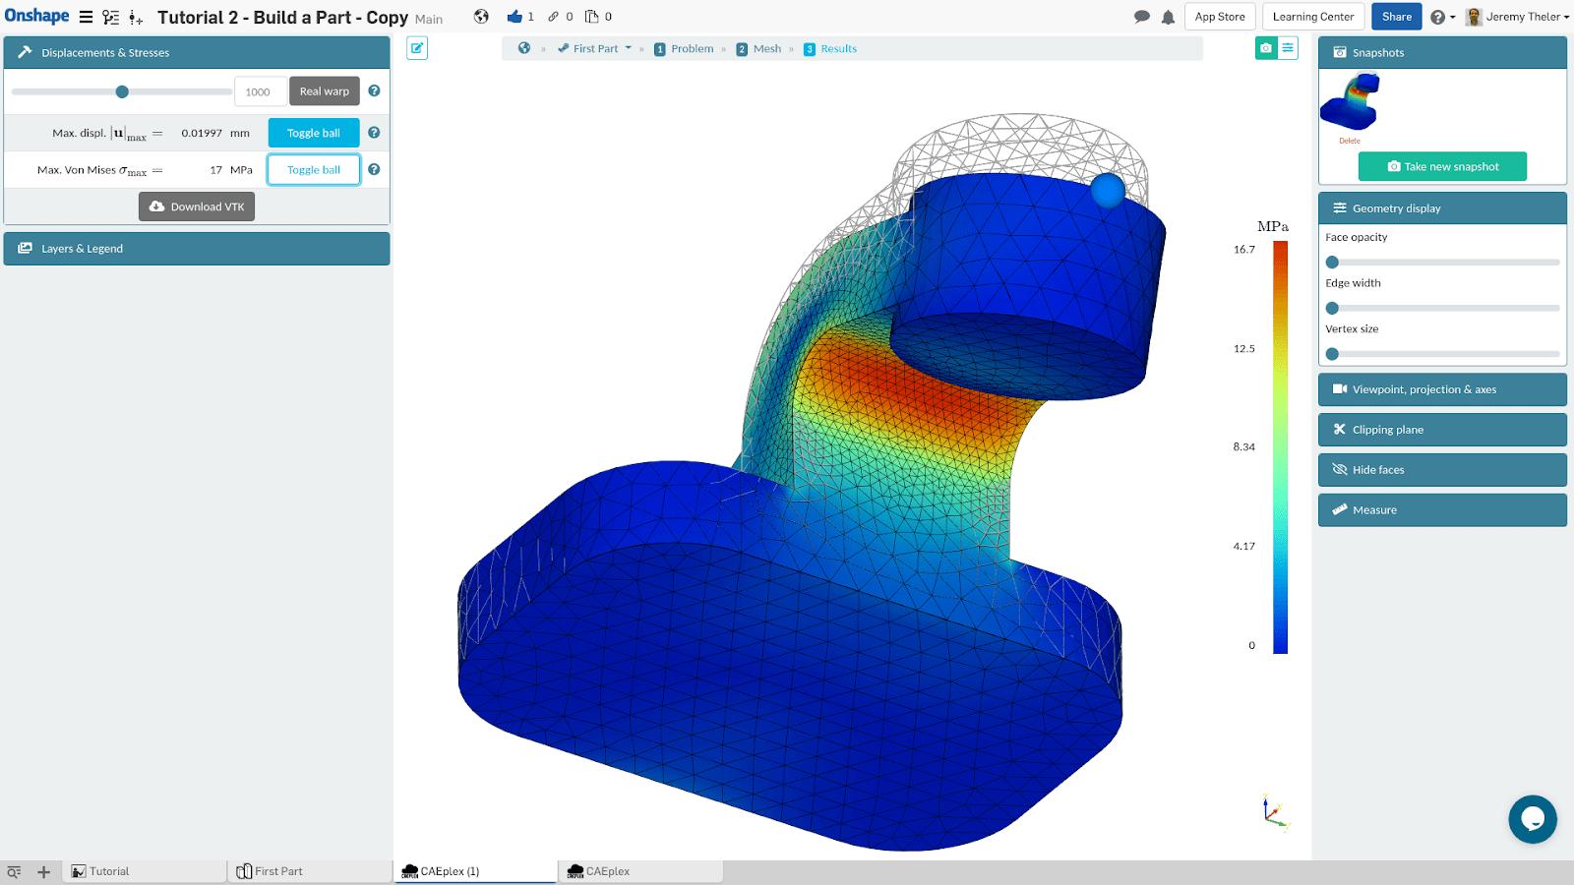Click the warp factor input field showing 1000

(259, 90)
